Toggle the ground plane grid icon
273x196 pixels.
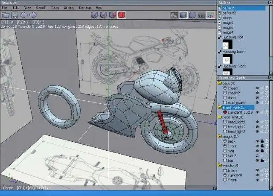(201, 15)
